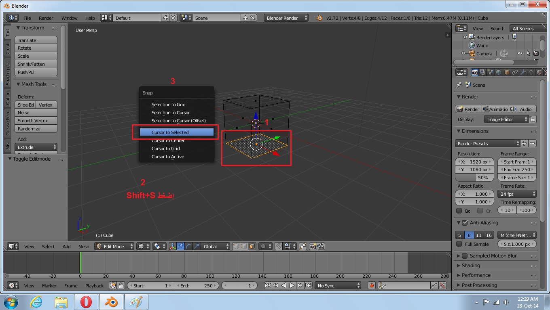The image size is (550, 310).
Task: Click the Translate button
Action: coord(36,40)
